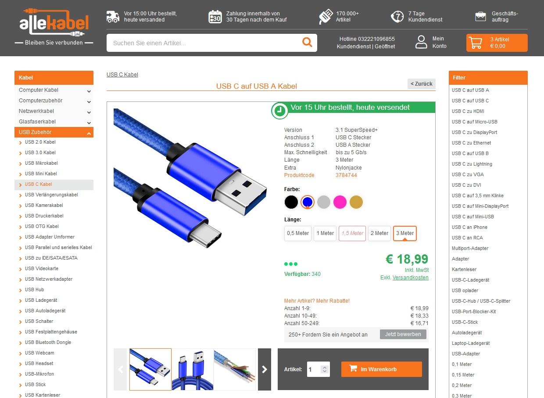Show next product thumbnails arrow
Image resolution: width=544 pixels, height=398 pixels.
(265, 369)
